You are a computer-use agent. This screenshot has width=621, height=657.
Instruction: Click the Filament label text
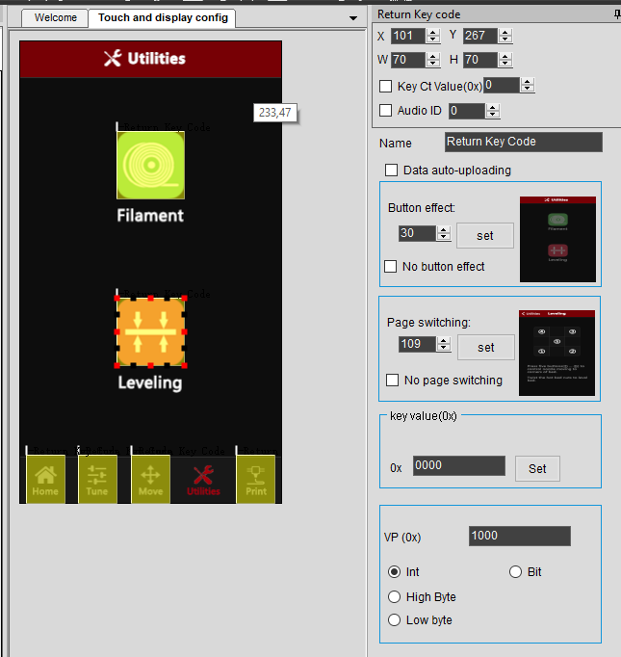150,216
